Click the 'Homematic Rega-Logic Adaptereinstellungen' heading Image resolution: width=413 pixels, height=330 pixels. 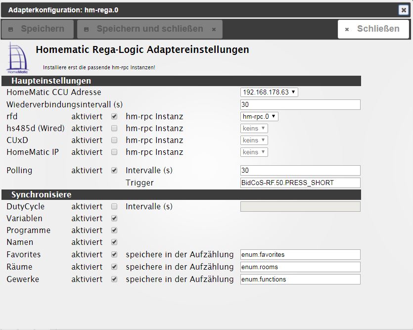142,49
